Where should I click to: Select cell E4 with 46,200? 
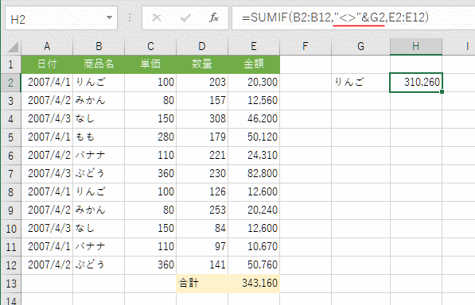click(254, 119)
